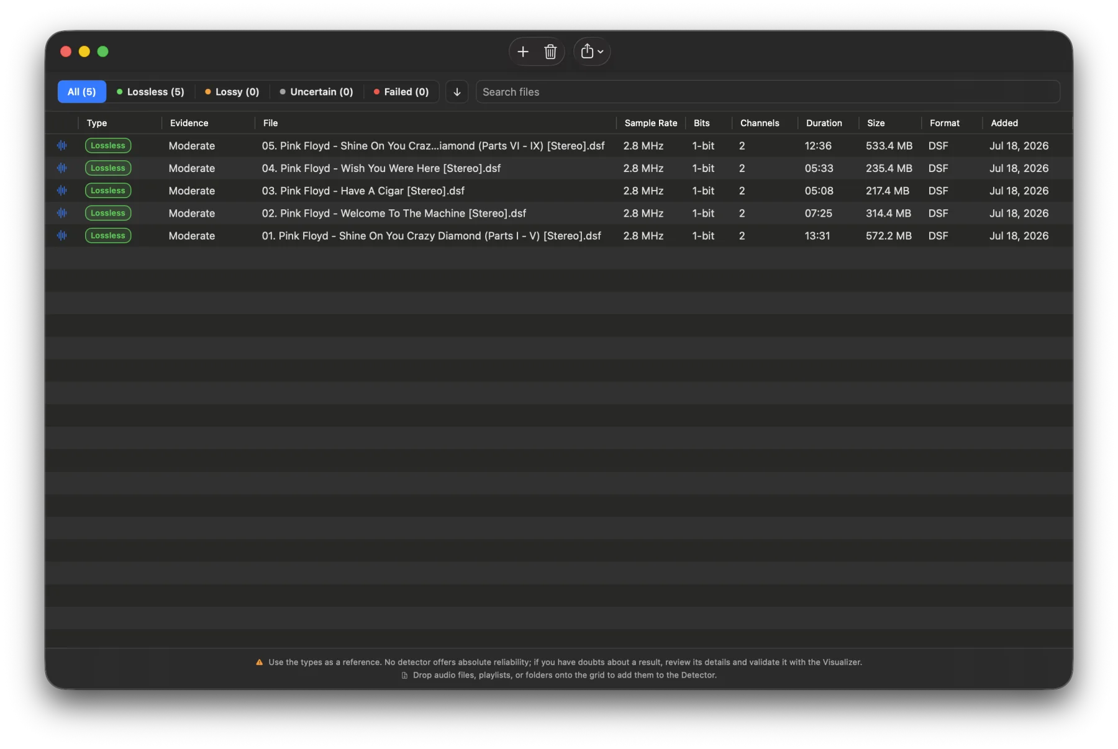Filter by Failed (0) tab
The image size is (1118, 749).
(401, 92)
